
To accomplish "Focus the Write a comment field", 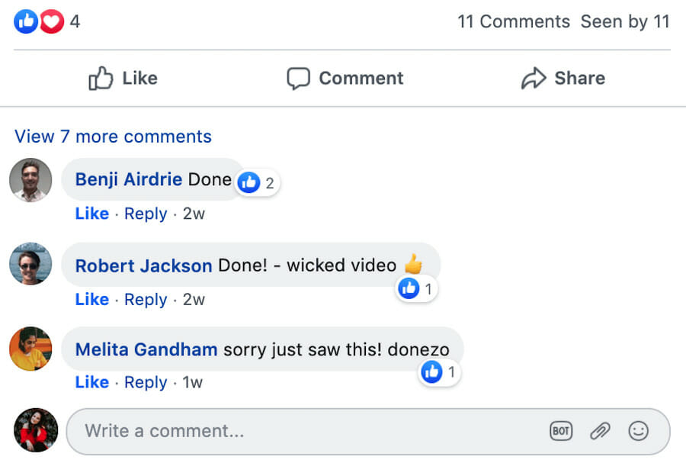I will click(368, 431).
